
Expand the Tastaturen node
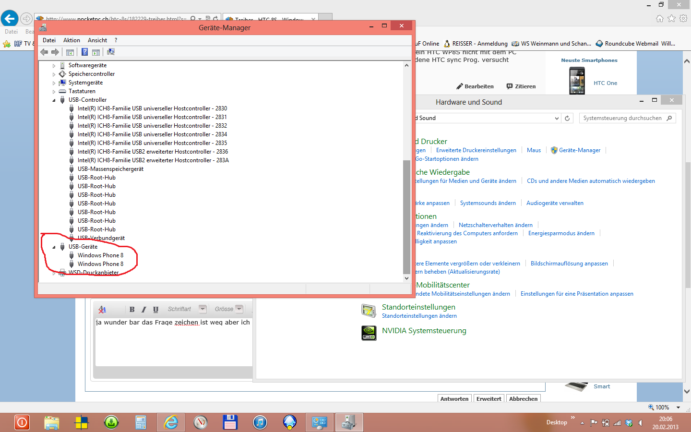[x=54, y=92]
